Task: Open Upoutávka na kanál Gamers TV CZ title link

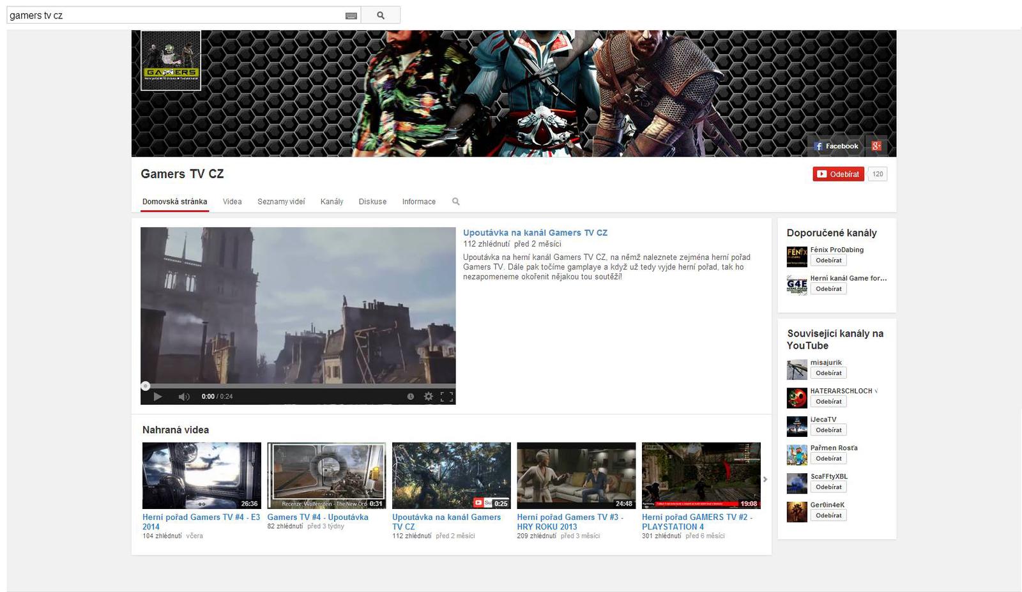Action: (535, 233)
